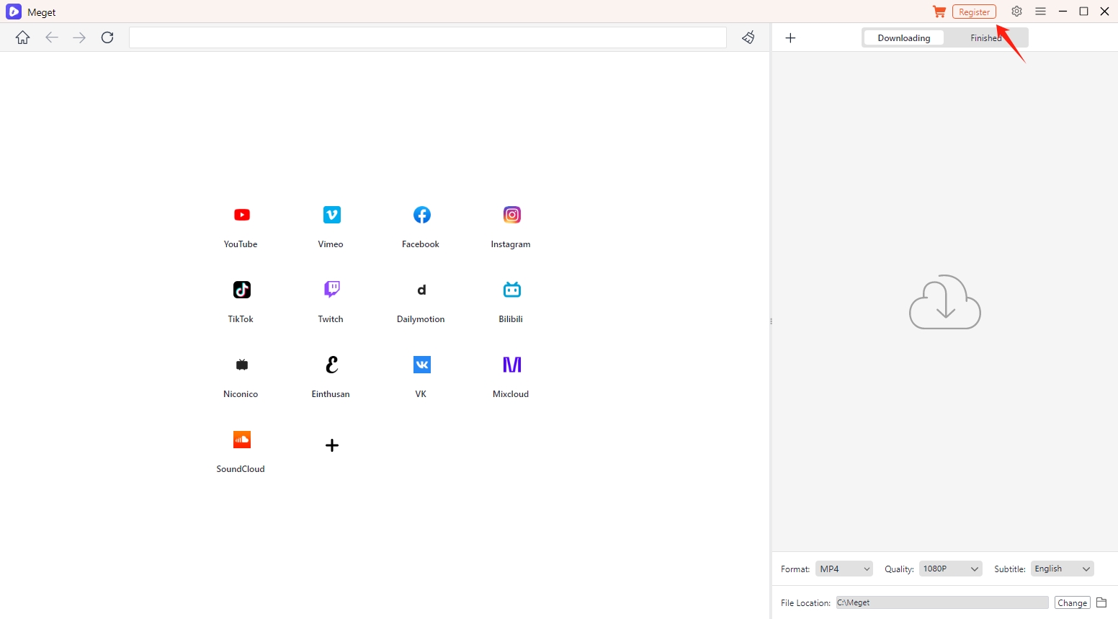
Task: Open the shopping cart purchase icon
Action: tap(939, 12)
